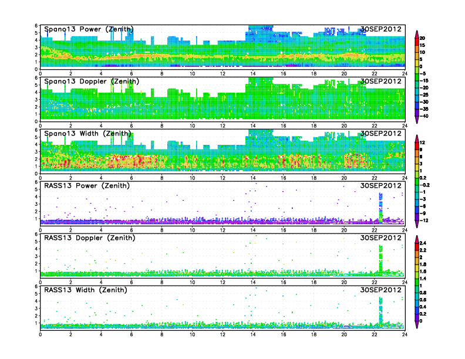Click height label "5" on Spano13 Doppler y-axis
Viewport: 465px width, 359px height.
(37, 85)
